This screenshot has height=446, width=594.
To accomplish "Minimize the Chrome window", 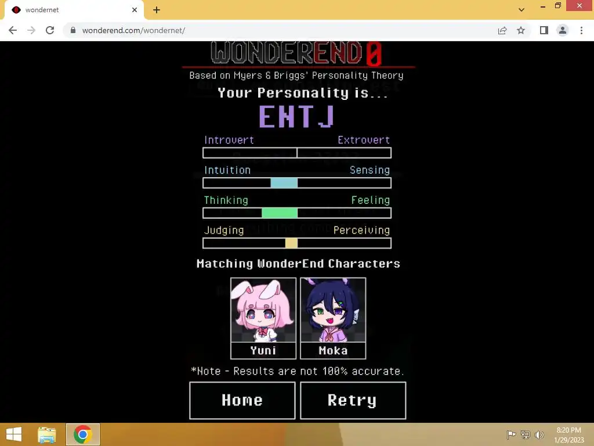I will [x=543, y=6].
